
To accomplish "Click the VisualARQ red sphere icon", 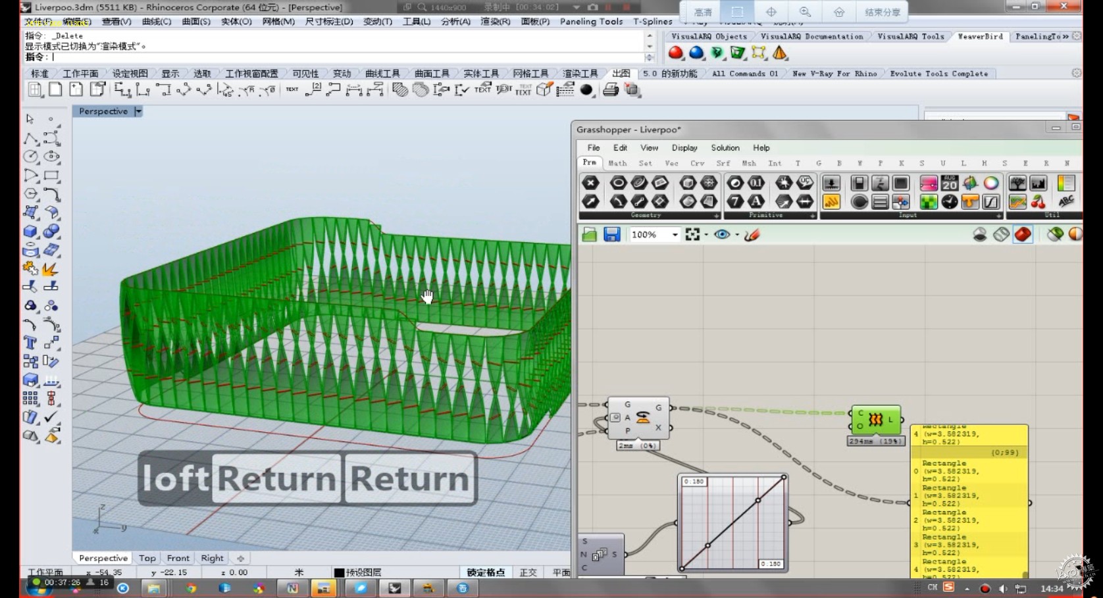I will (x=676, y=53).
